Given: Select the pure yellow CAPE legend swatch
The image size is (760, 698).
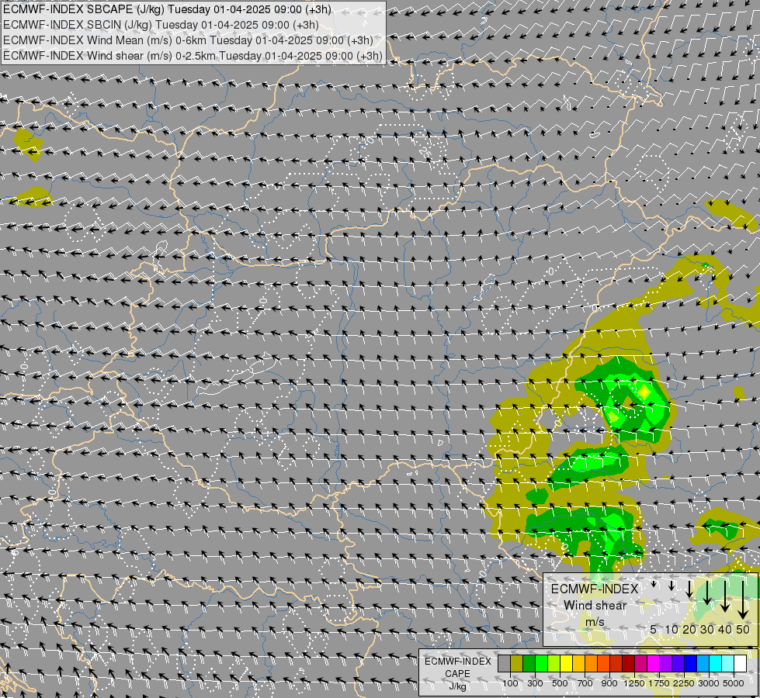Looking at the screenshot, I should click(x=567, y=663).
